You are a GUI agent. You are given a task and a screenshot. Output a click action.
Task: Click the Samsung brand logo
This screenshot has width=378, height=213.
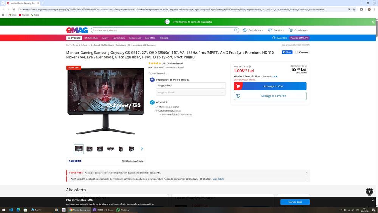[75, 161]
